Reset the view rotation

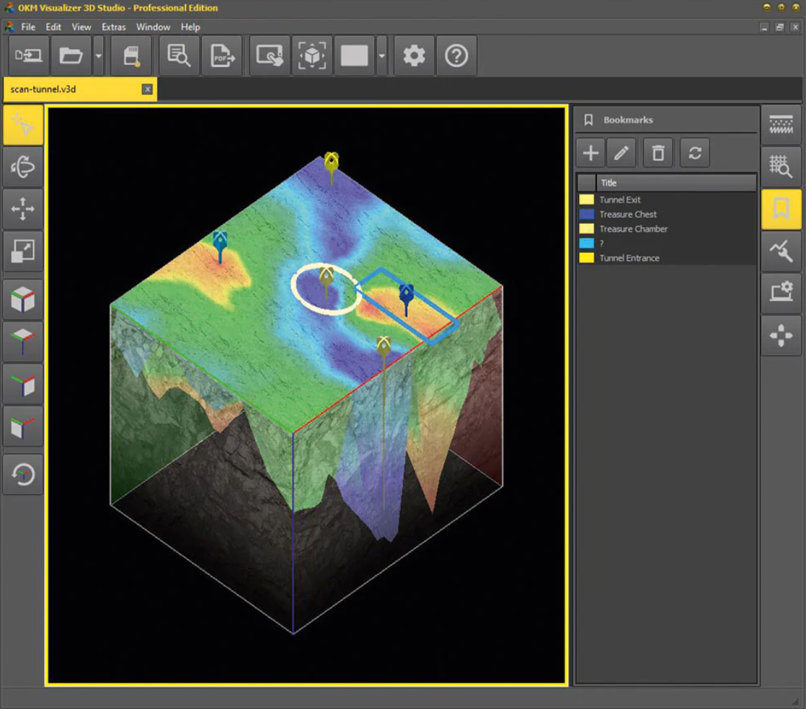(x=22, y=473)
